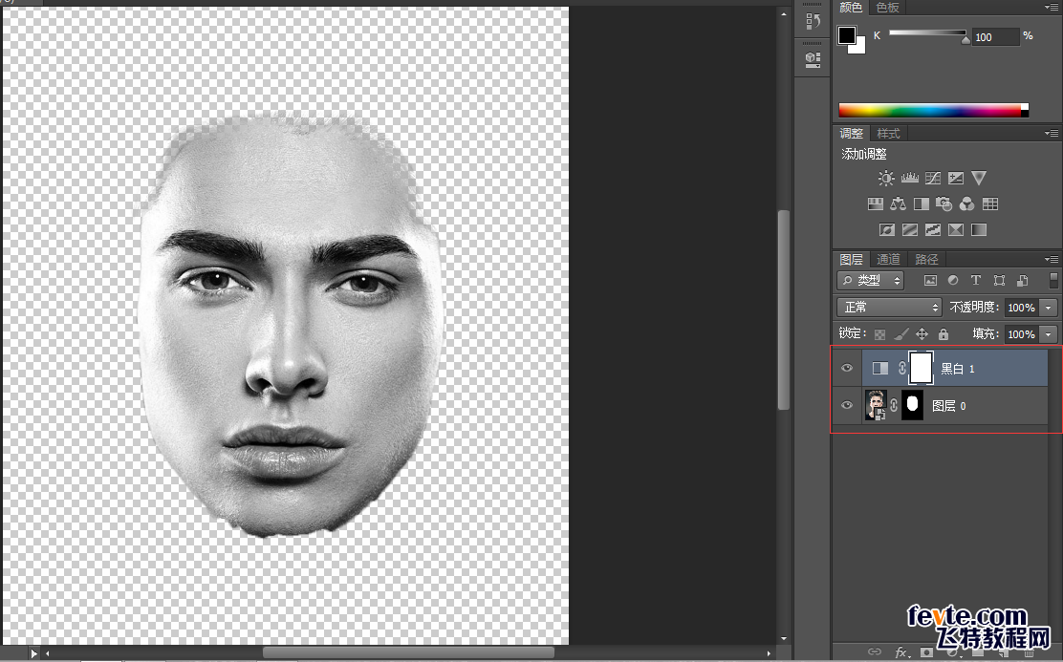
Task: Switch to the 通道 tab
Action: click(888, 259)
